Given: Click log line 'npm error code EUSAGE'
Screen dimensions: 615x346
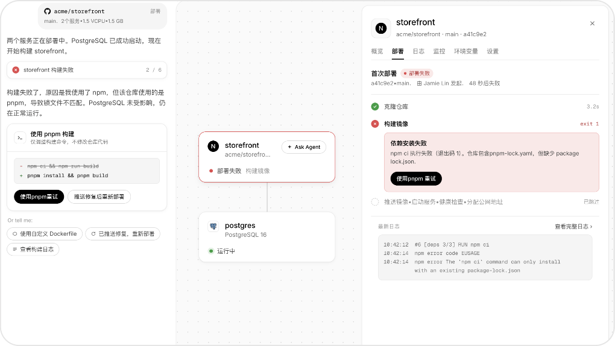Looking at the screenshot, I should pos(447,253).
